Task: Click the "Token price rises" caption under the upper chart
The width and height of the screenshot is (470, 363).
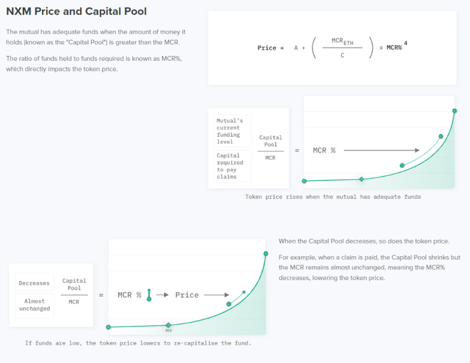Action: (333, 197)
